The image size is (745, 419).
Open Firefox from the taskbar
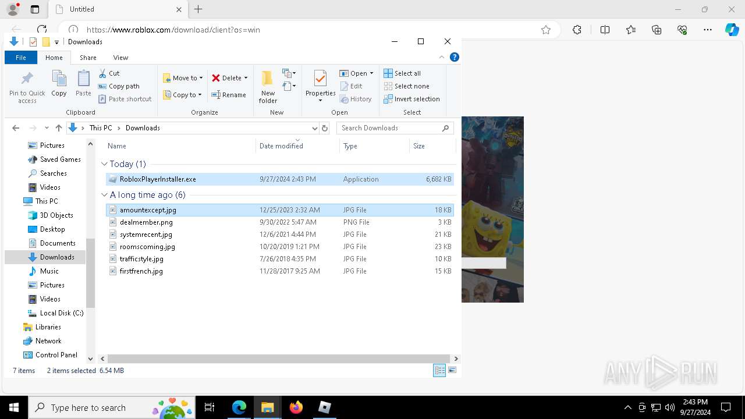coord(296,407)
